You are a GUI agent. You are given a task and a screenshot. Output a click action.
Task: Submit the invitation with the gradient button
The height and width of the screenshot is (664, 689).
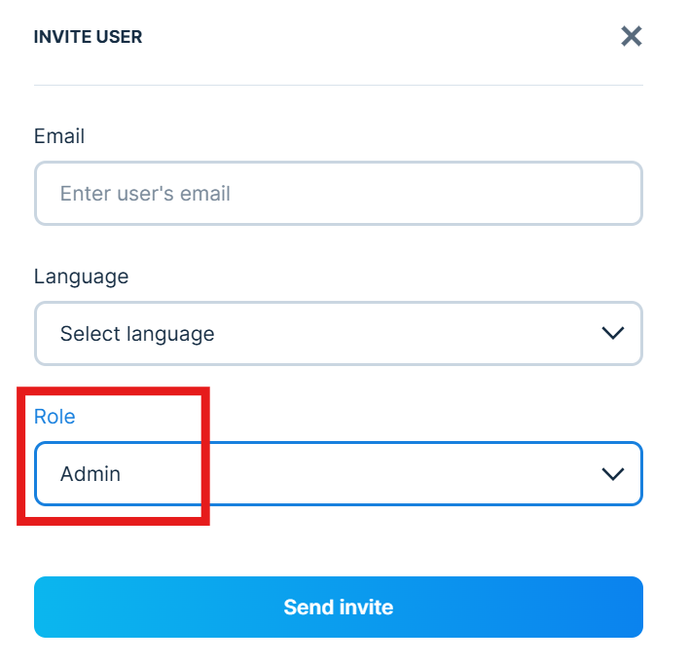click(338, 608)
